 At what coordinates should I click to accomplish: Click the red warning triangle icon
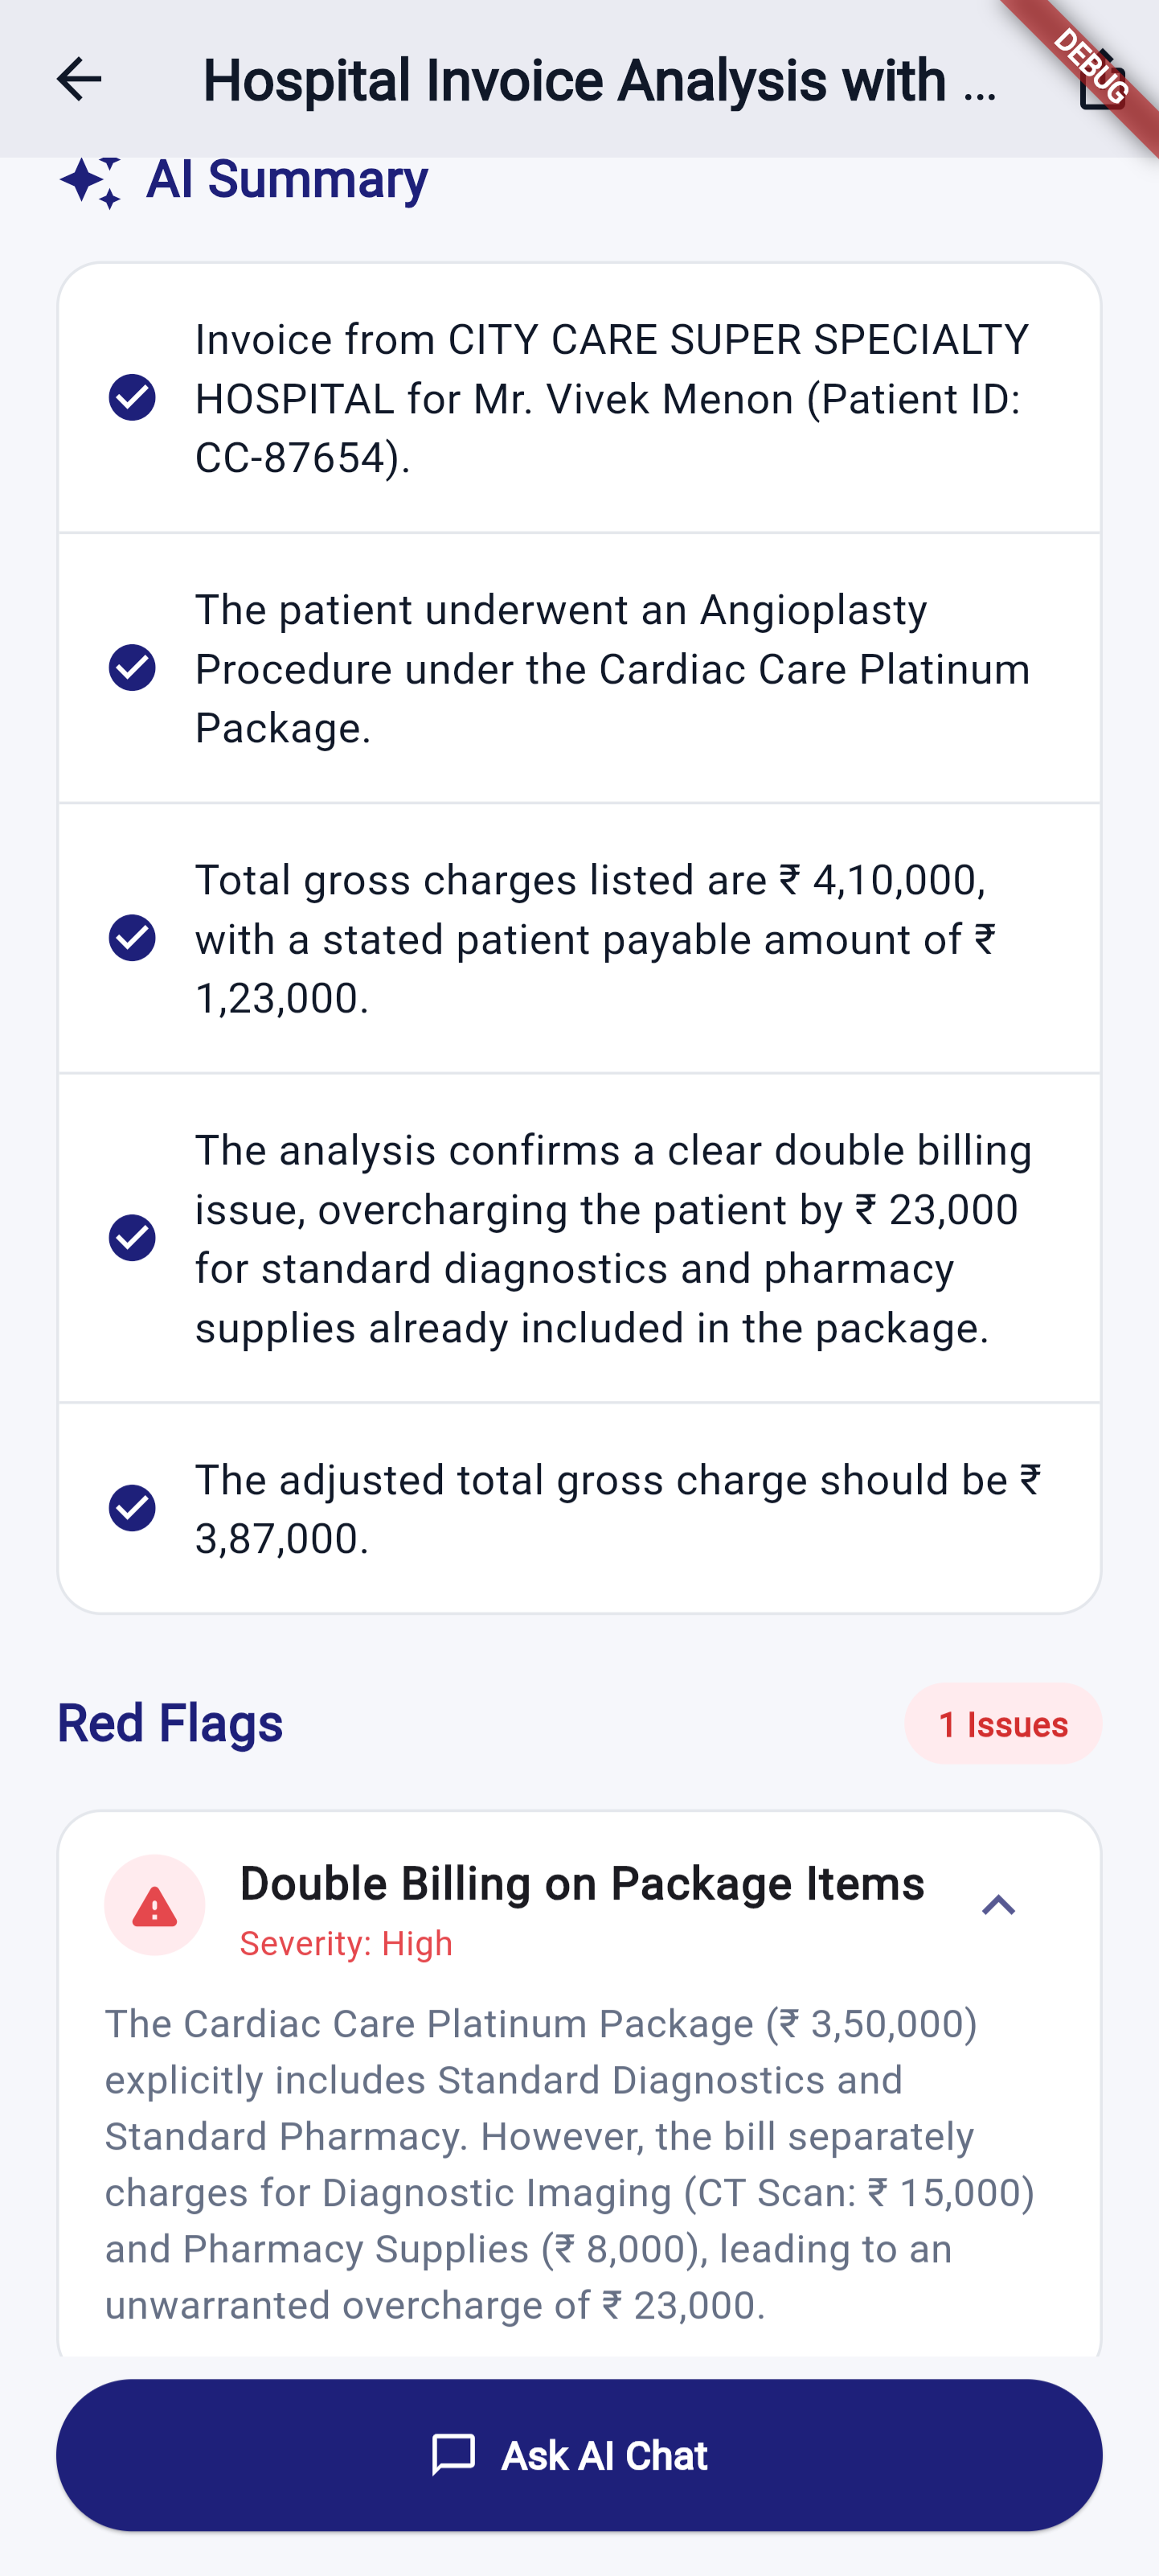(x=155, y=1906)
